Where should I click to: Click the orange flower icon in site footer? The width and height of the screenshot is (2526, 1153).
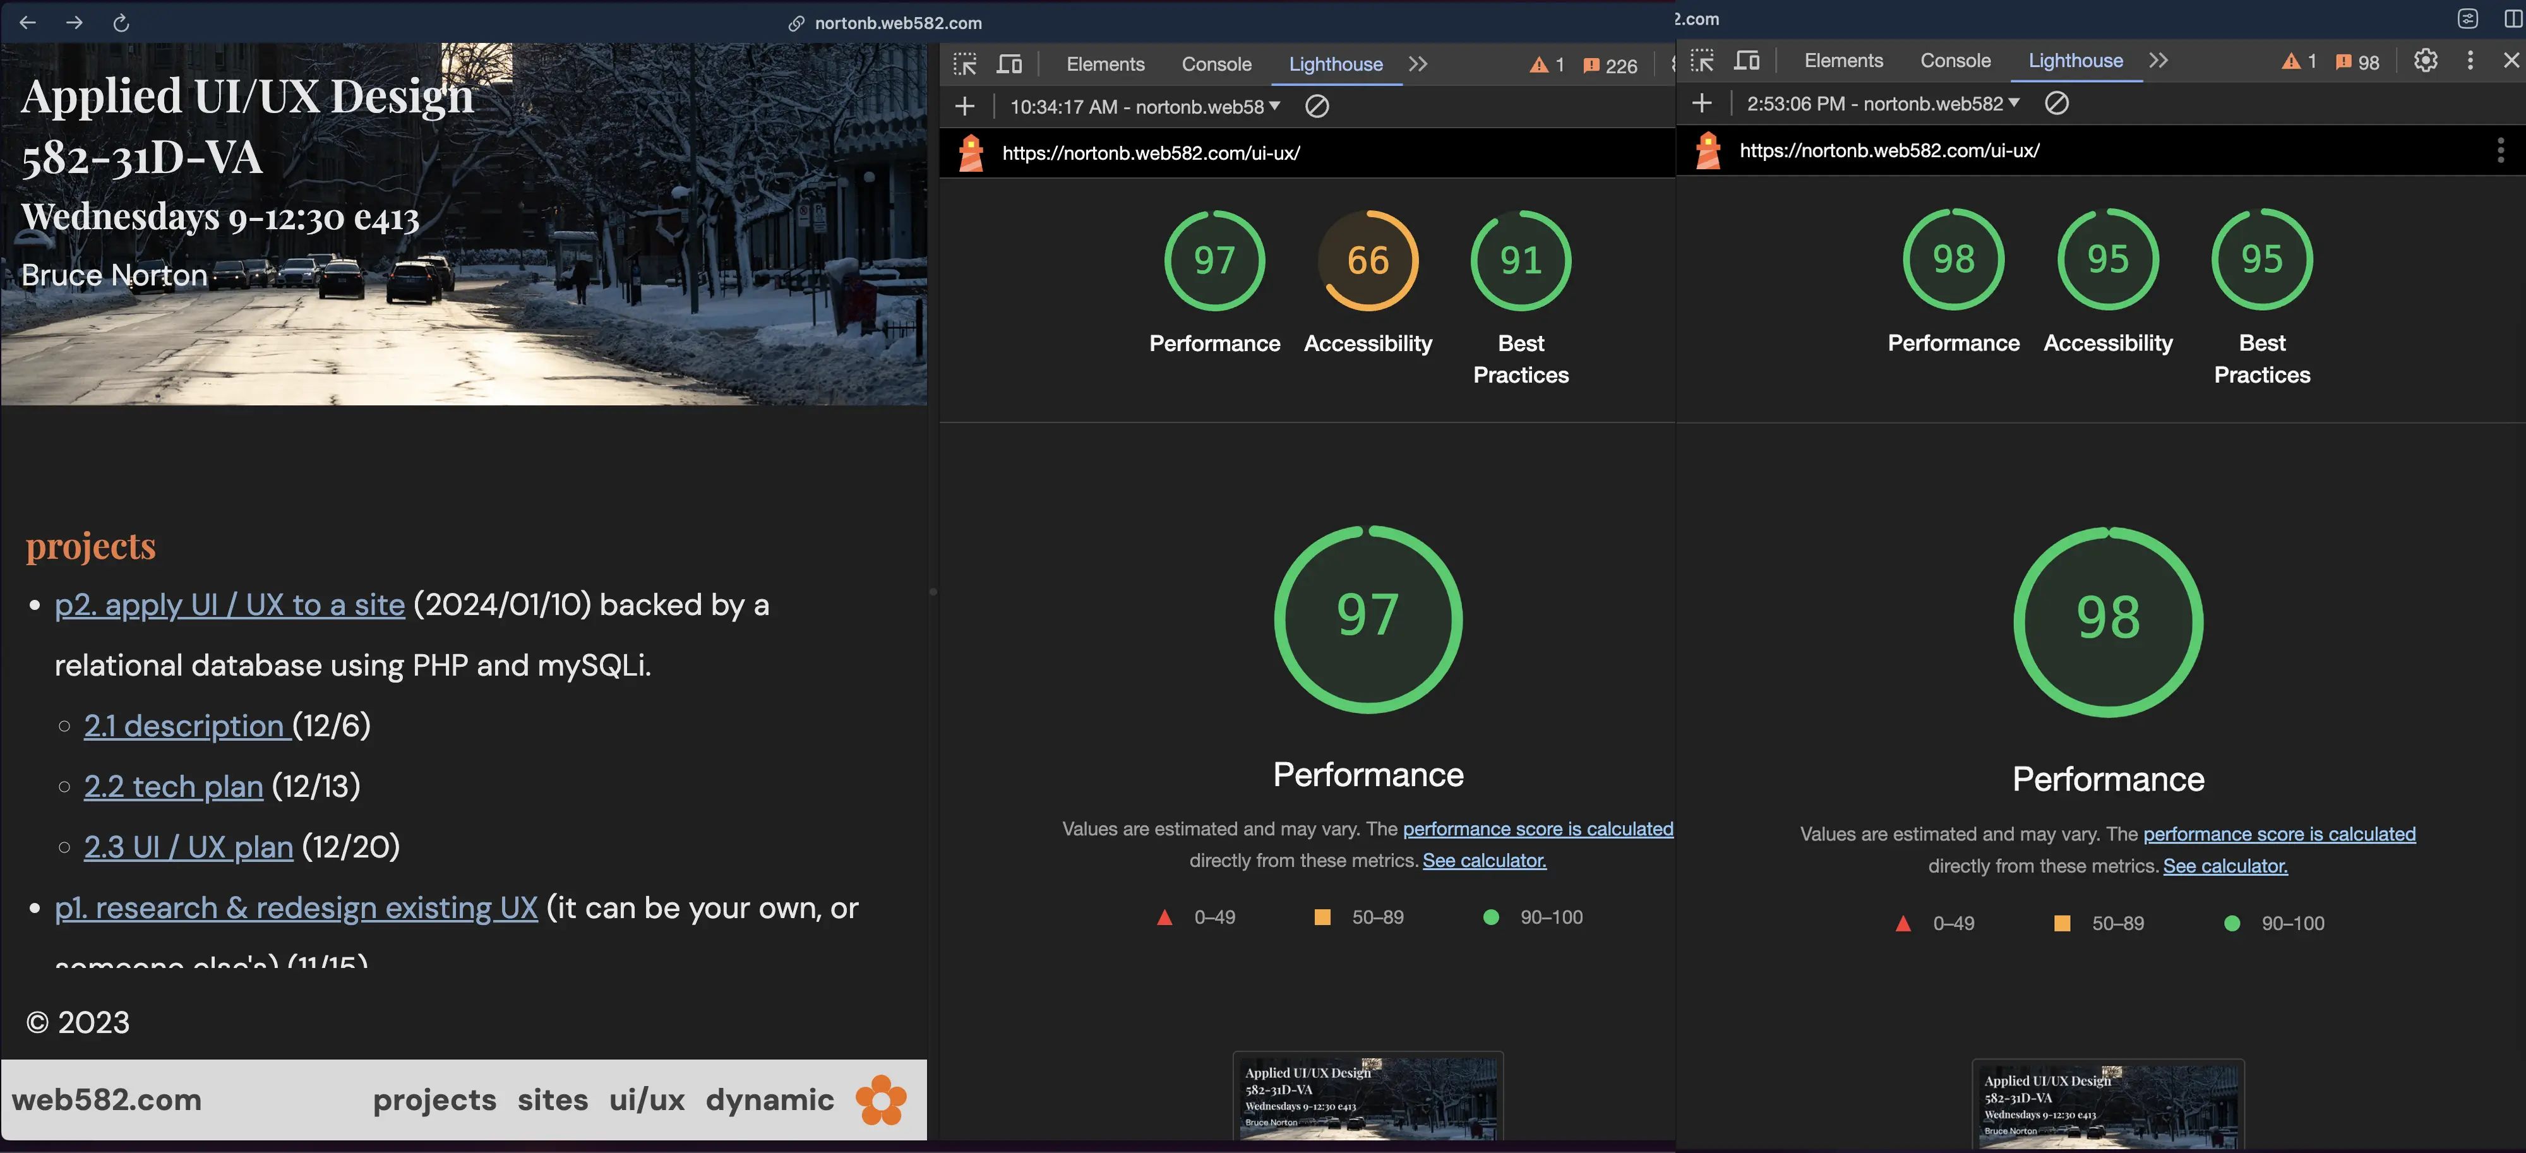click(x=880, y=1100)
